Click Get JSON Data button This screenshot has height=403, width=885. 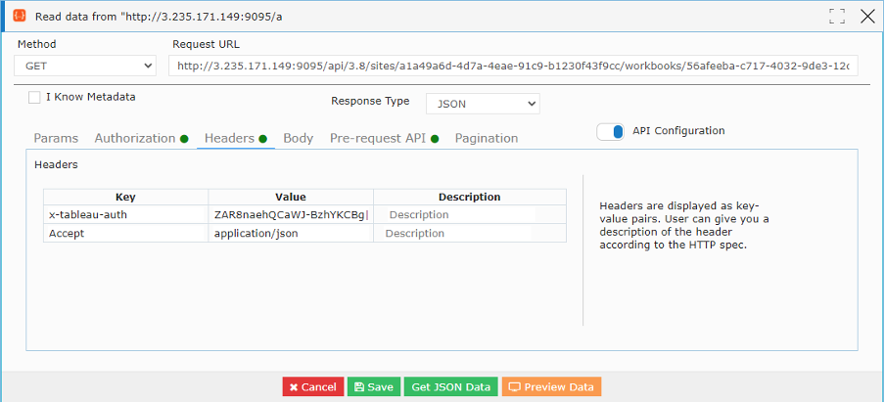(x=451, y=386)
